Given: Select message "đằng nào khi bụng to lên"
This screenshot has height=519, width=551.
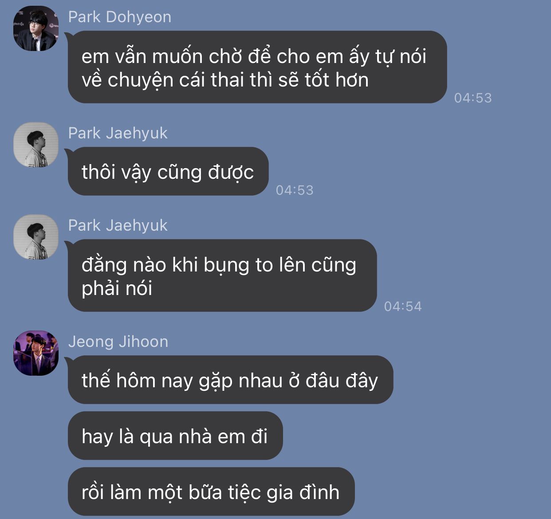Looking at the screenshot, I should click(222, 275).
